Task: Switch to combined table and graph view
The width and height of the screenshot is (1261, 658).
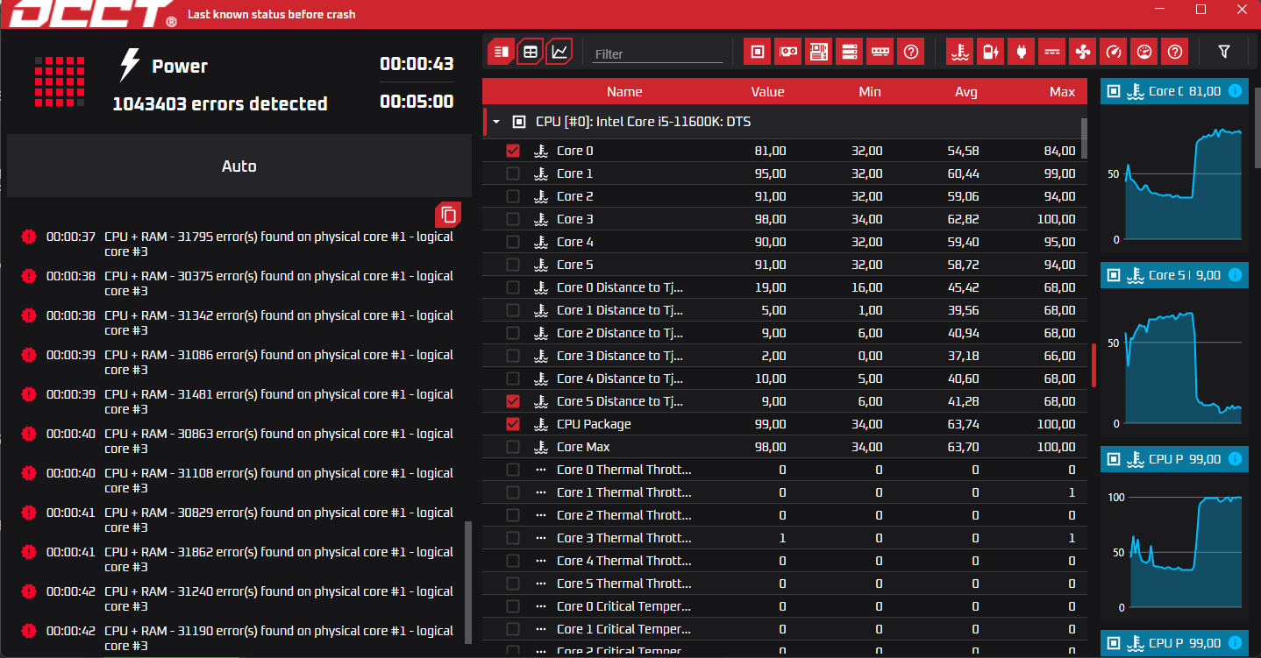Action: pyautogui.click(x=501, y=52)
